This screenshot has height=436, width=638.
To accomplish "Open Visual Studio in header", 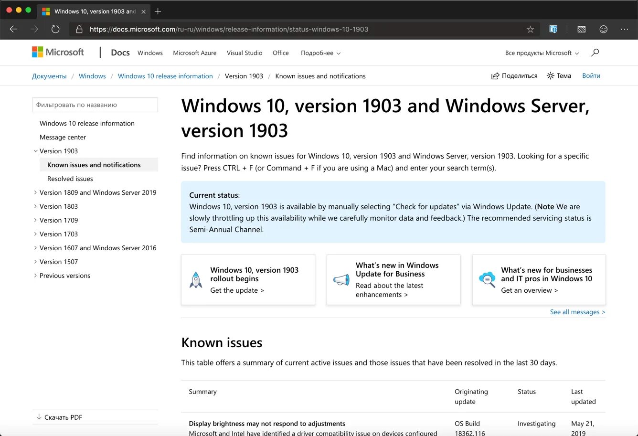I will coord(245,53).
